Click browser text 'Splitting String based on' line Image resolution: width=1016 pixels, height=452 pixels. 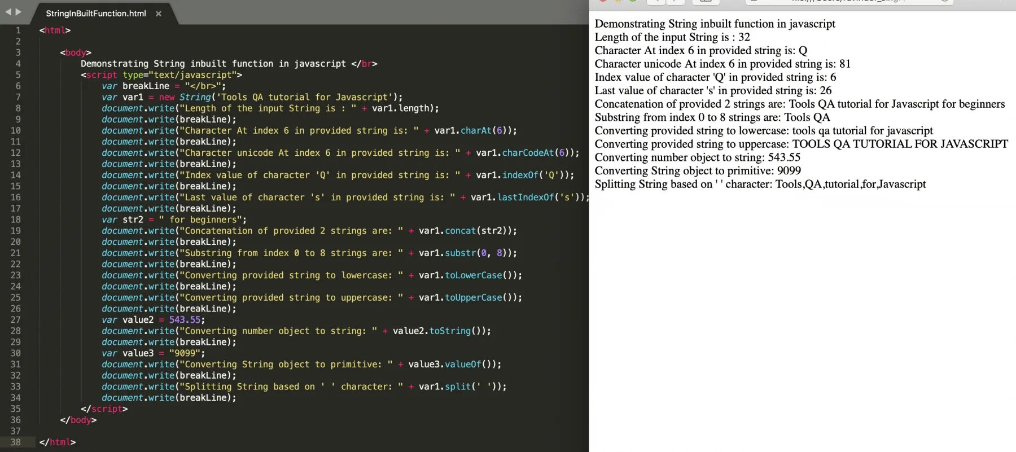[760, 184]
